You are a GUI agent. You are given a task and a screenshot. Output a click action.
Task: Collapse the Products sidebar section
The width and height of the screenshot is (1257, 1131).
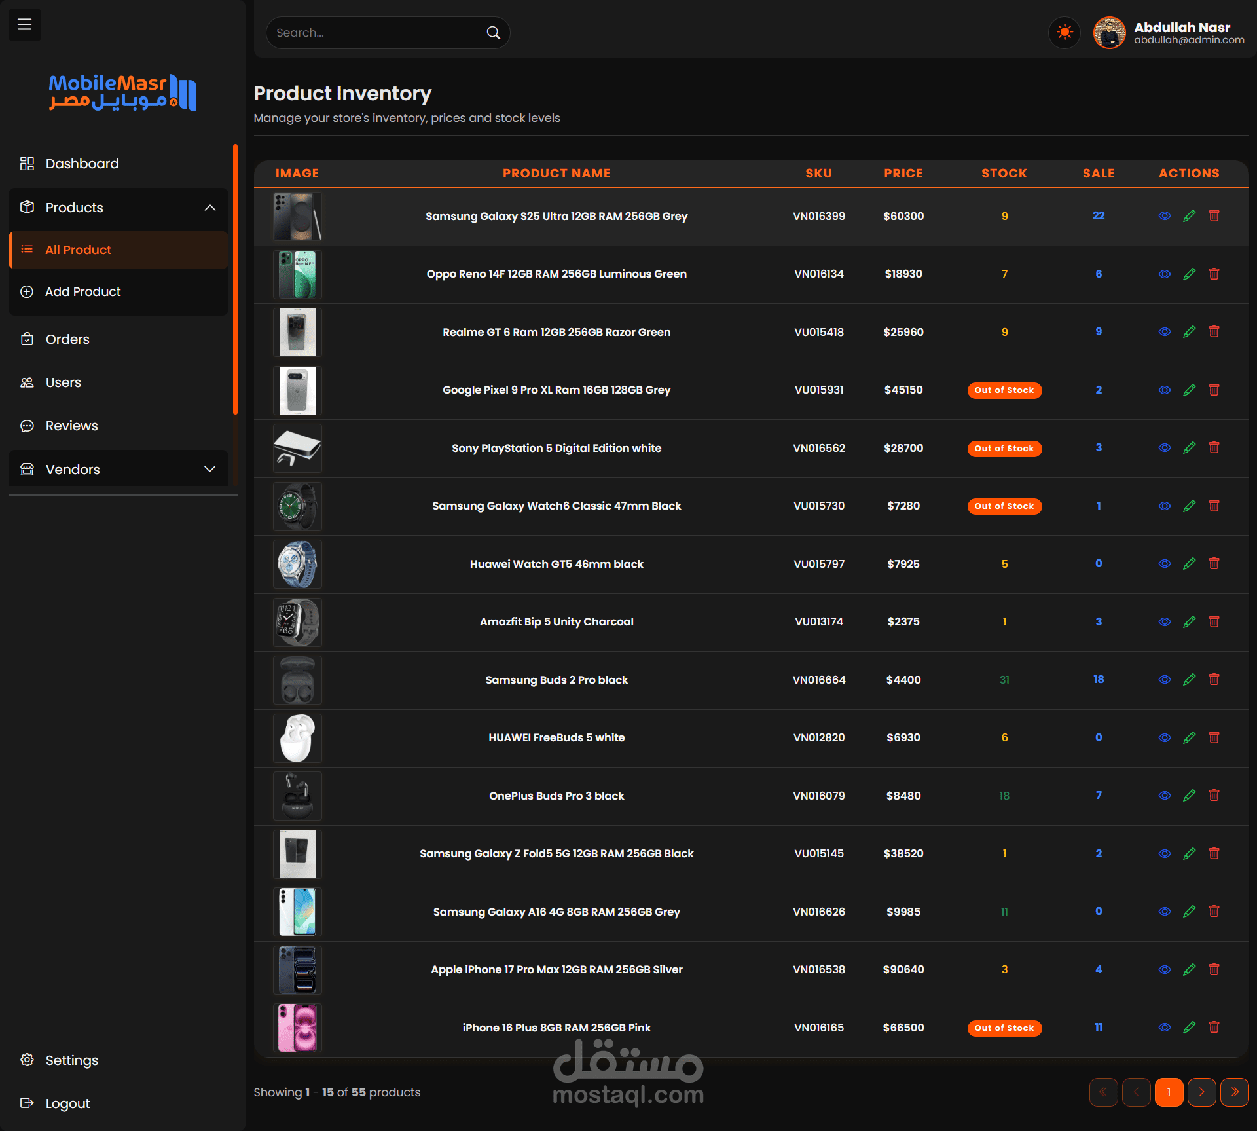[209, 208]
